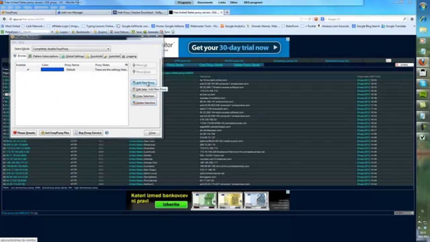Open the File menu in FoxyProxy dialog
Image resolution: width=430 pixels, height=242 pixels.
(14, 42)
